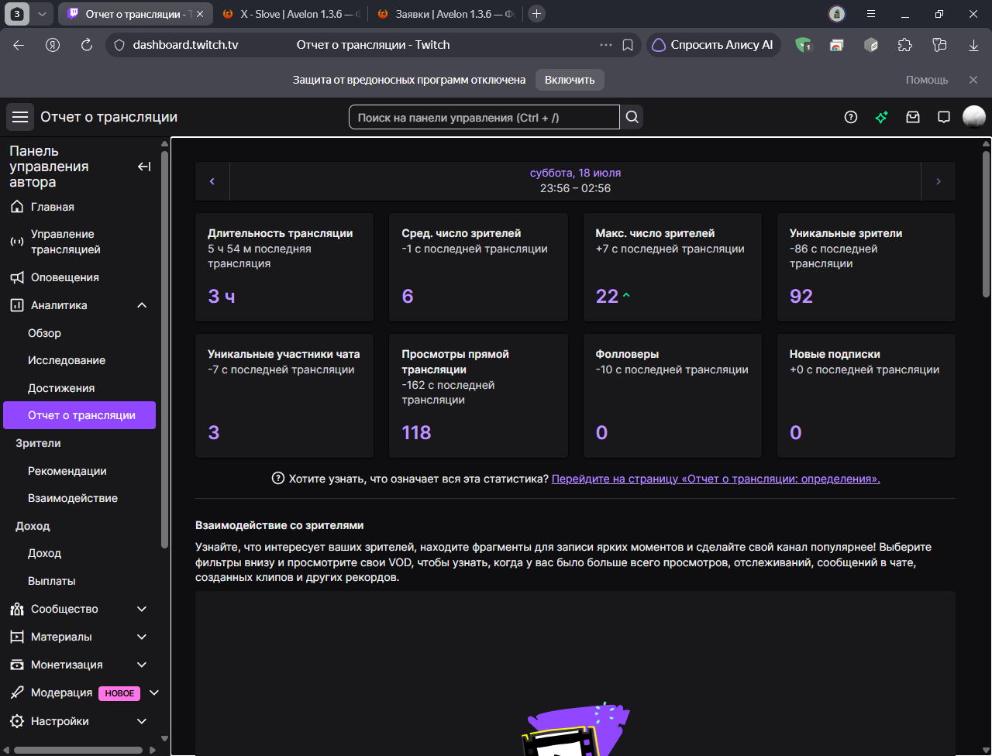The height and width of the screenshot is (756, 992).
Task: Go to the next stream report
Action: point(939,181)
